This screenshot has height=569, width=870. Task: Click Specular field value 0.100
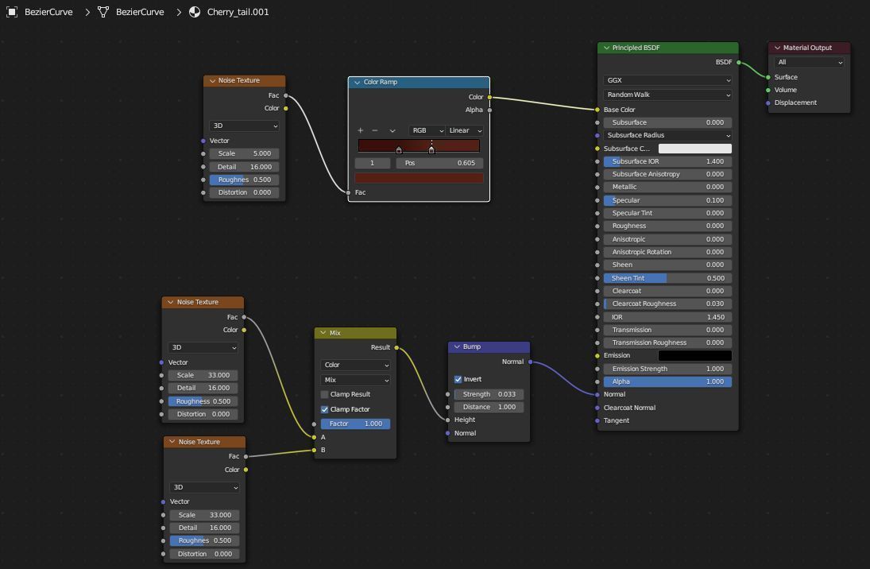point(667,200)
